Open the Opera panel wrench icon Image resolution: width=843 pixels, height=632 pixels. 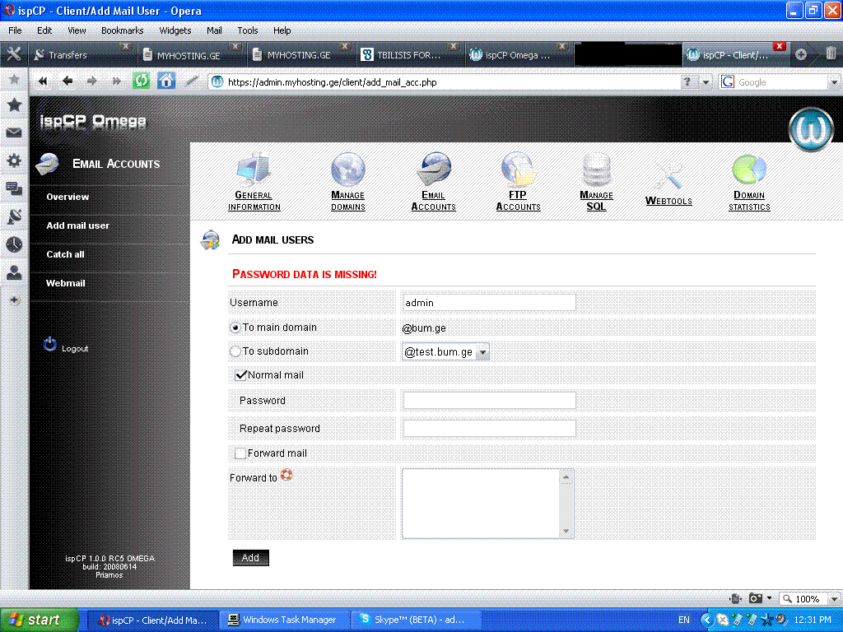14,53
